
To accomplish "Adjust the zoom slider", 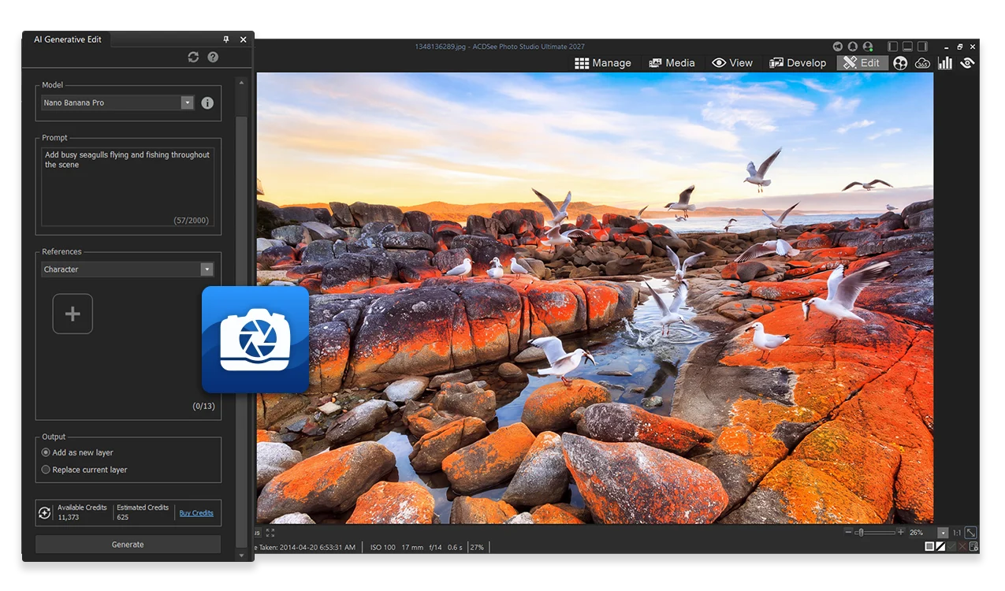I will 876,533.
